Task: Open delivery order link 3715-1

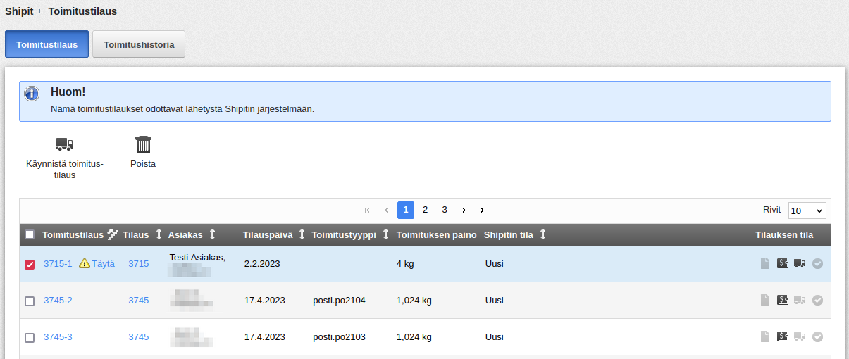Action: 58,263
